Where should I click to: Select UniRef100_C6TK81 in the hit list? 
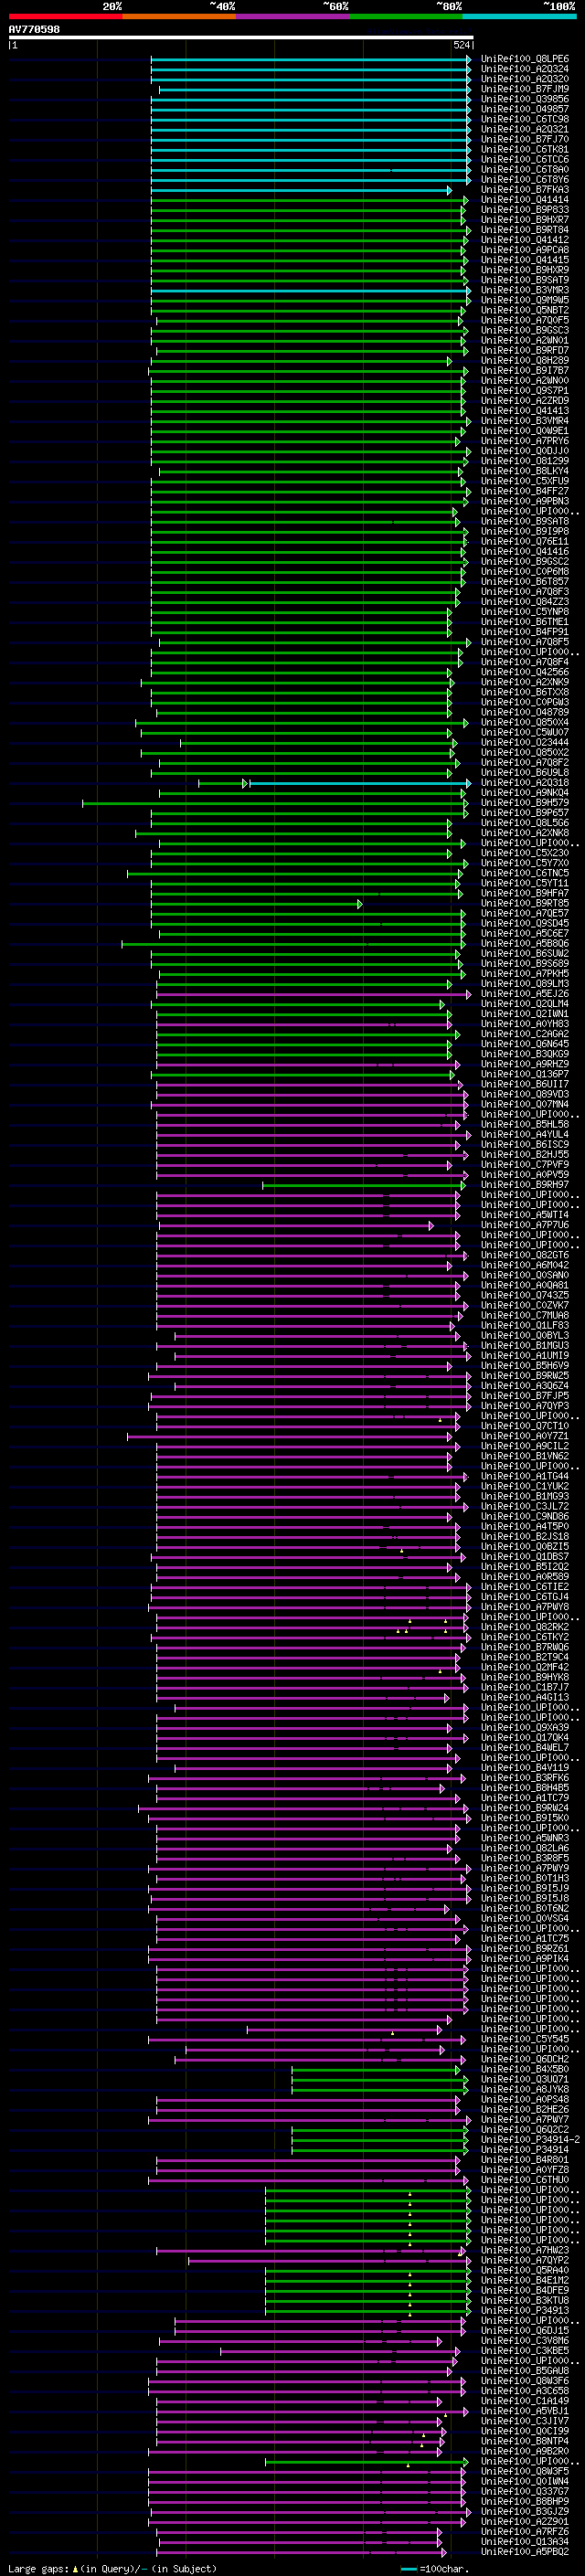(x=524, y=149)
